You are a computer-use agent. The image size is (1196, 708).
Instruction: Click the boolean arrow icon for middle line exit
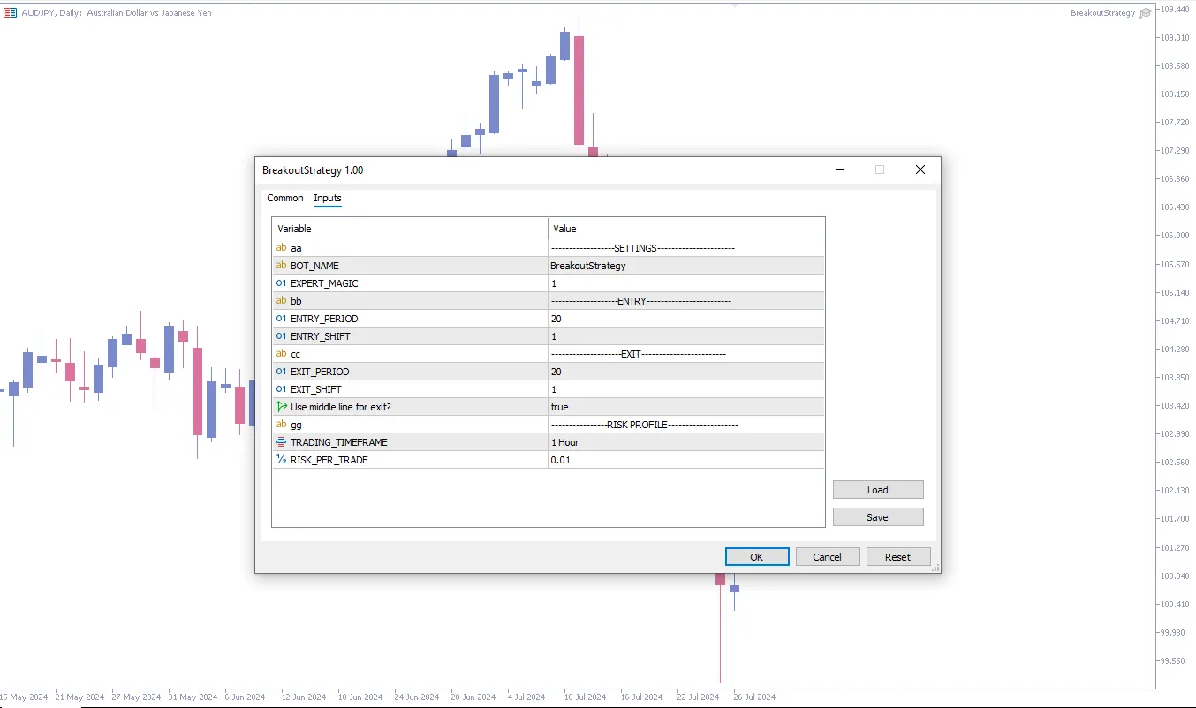(x=281, y=407)
